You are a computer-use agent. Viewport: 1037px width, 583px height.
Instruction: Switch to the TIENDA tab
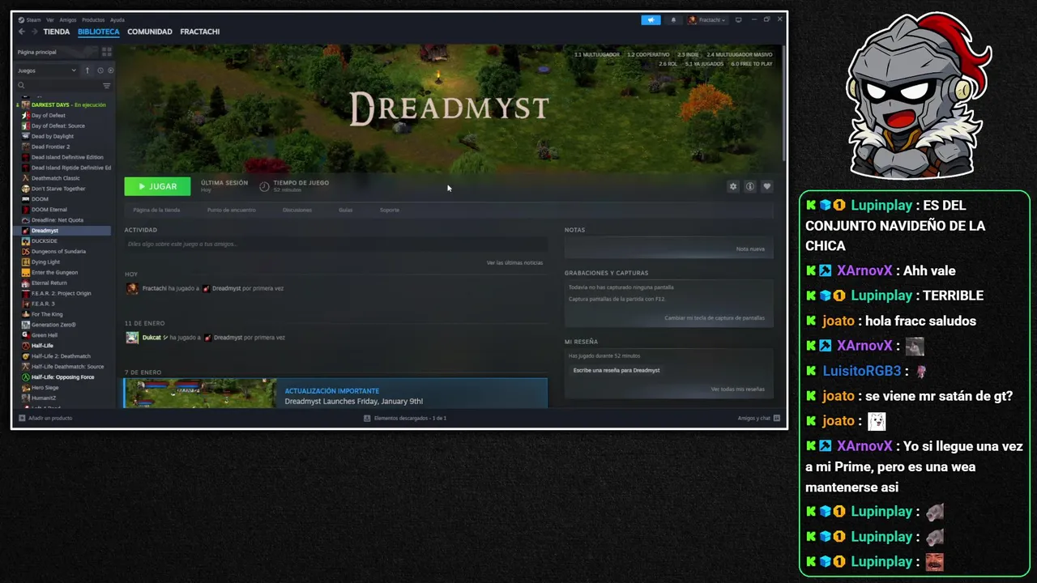point(57,32)
